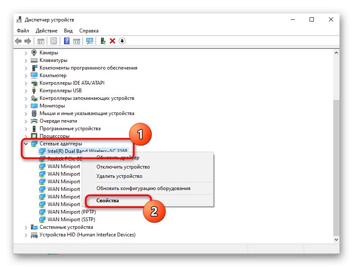The height and width of the screenshot is (268, 353).
Task: Expand the Очереди печати chevron
Action: [x=26, y=121]
